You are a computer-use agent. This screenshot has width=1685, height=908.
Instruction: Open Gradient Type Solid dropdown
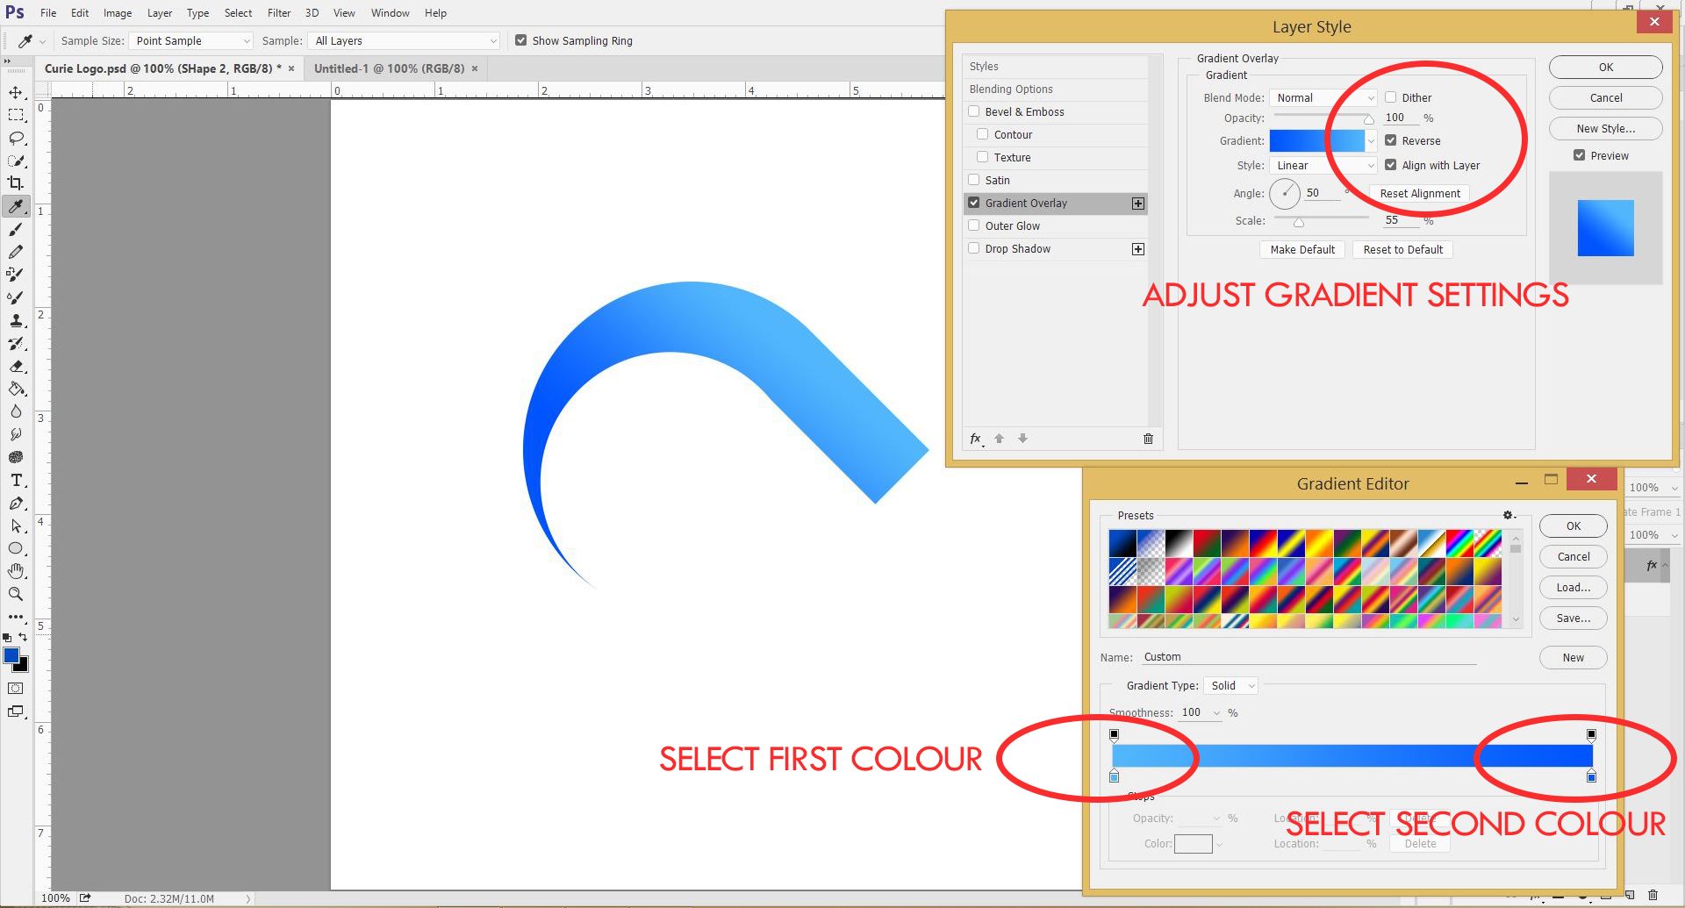pos(1231,686)
